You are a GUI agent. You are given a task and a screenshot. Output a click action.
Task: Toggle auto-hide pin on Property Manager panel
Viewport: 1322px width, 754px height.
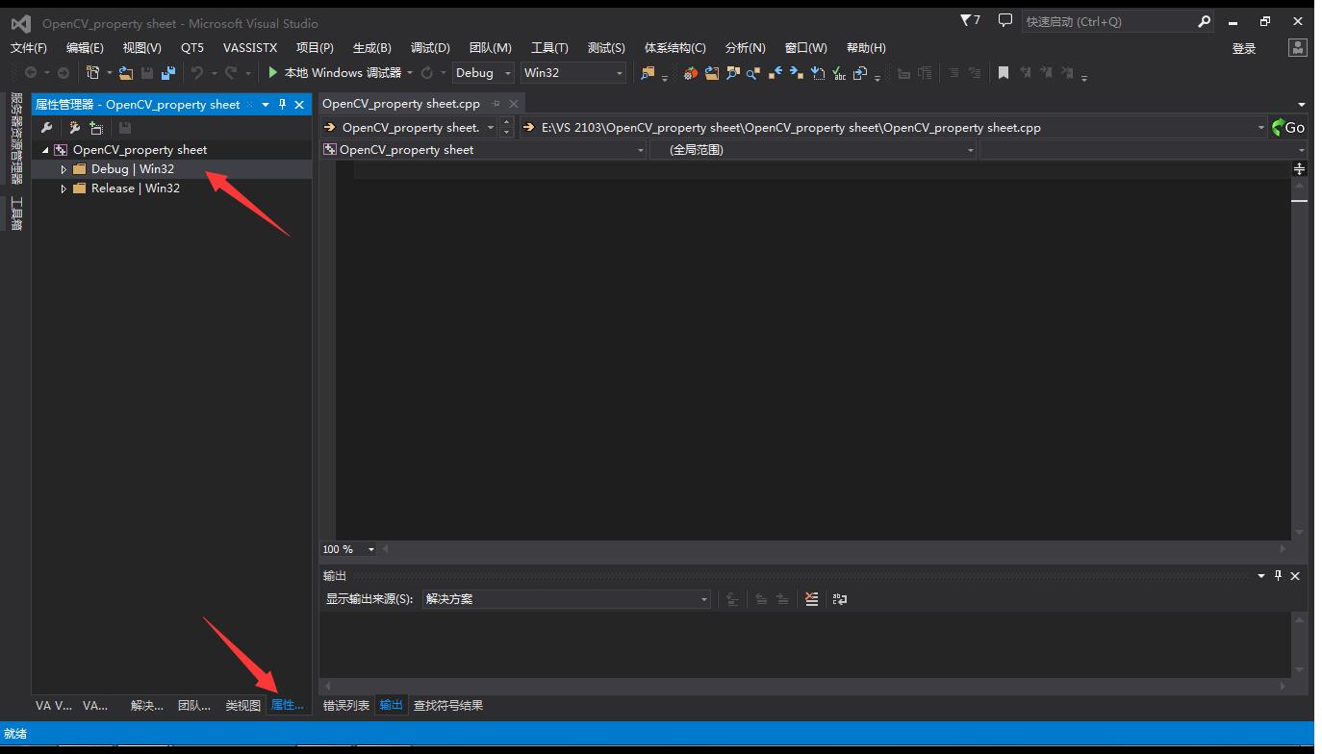[x=282, y=104]
